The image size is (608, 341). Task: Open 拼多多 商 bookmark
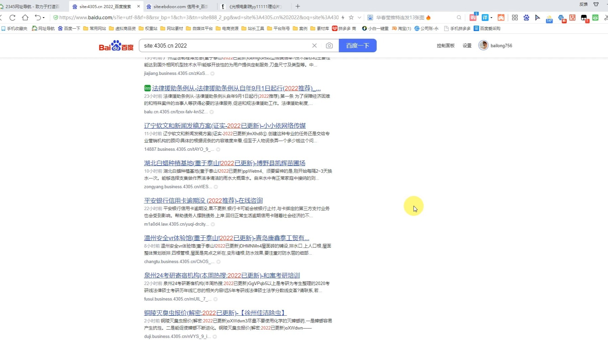point(344,29)
